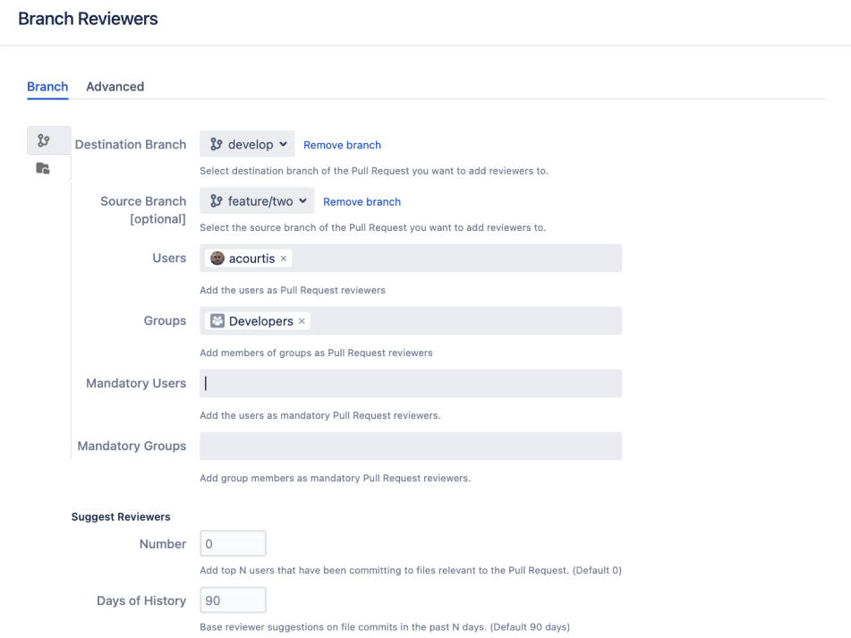This screenshot has height=638, width=851.
Task: Open the folder/path sidebar icon
Action: pyautogui.click(x=43, y=168)
